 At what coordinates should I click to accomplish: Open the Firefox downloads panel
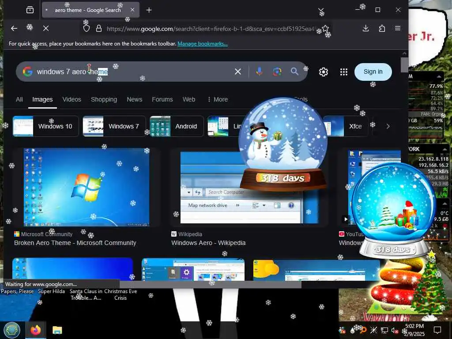365,28
